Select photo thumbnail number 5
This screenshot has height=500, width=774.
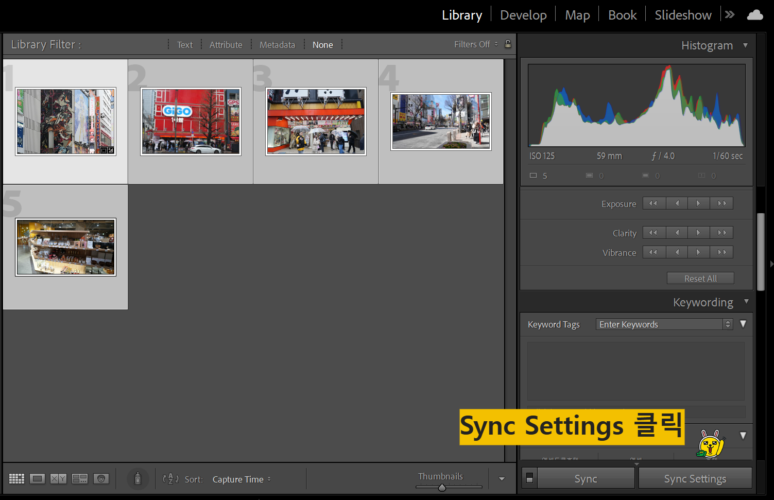(65, 247)
